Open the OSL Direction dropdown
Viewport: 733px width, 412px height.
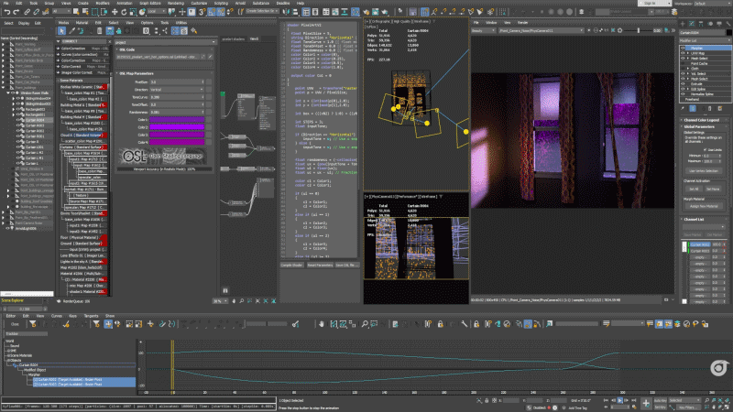(177, 90)
